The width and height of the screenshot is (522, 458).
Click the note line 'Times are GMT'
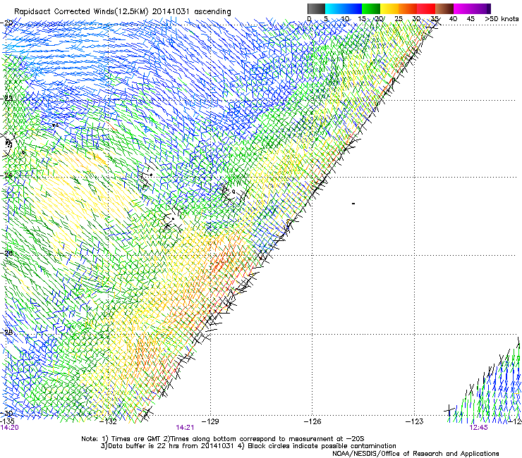(135, 439)
